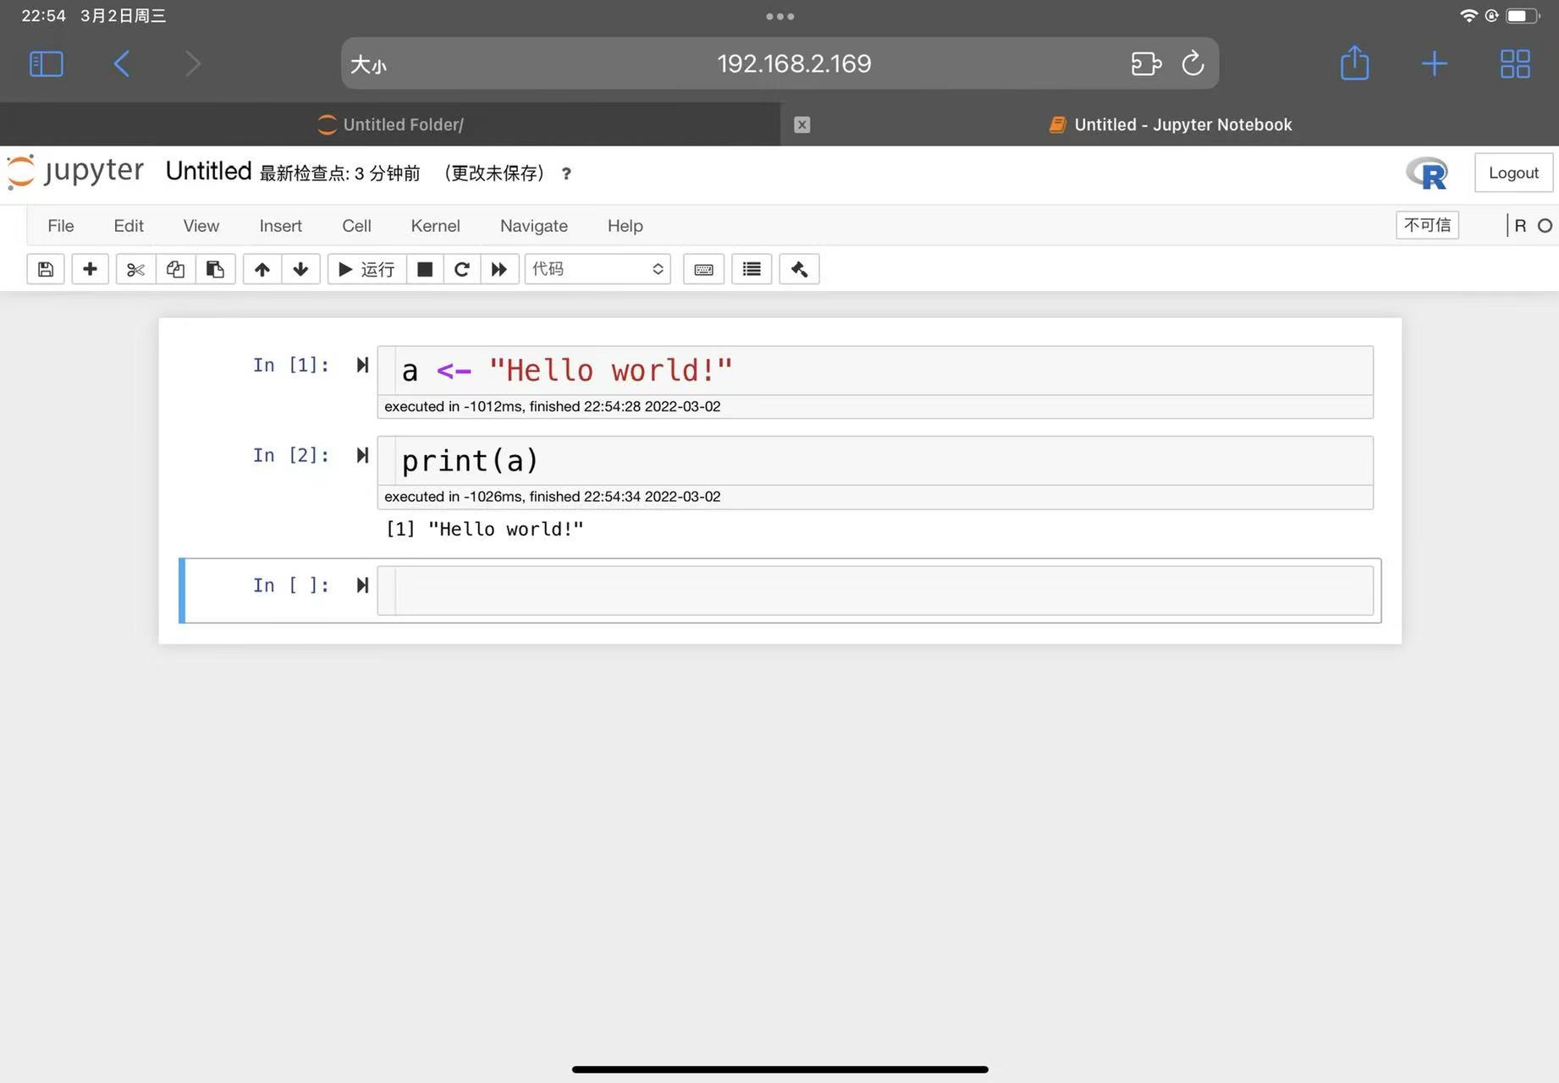The image size is (1559, 1083).
Task: Click into the empty third code cell
Action: click(x=880, y=590)
